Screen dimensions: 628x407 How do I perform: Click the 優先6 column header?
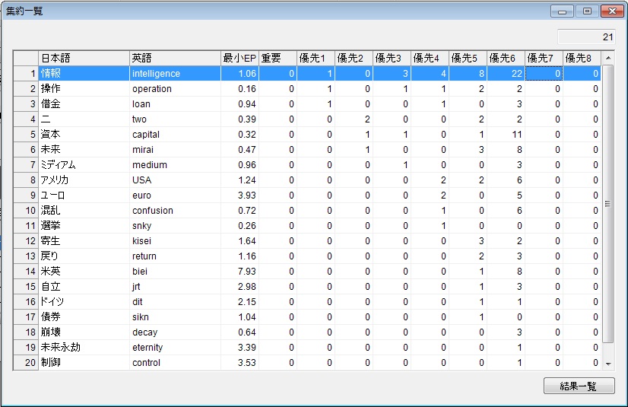(x=506, y=58)
